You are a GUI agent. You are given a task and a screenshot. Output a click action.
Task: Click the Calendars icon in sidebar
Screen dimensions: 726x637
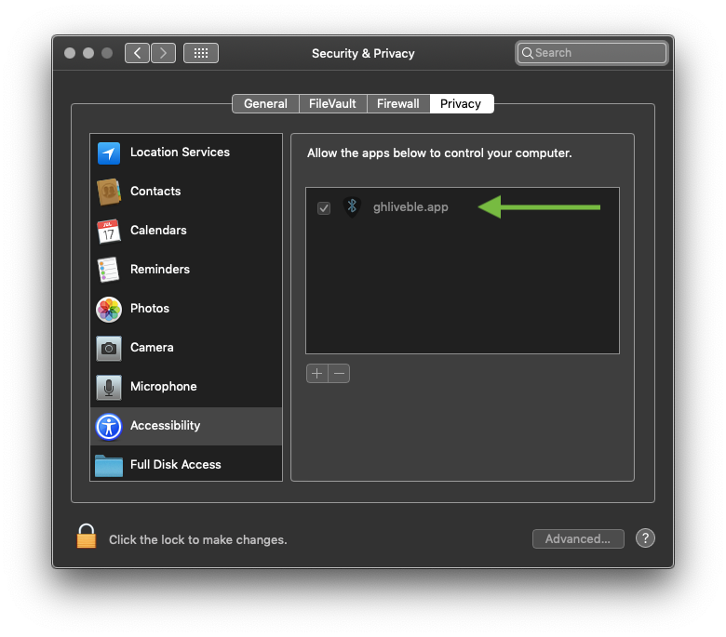pos(109,231)
